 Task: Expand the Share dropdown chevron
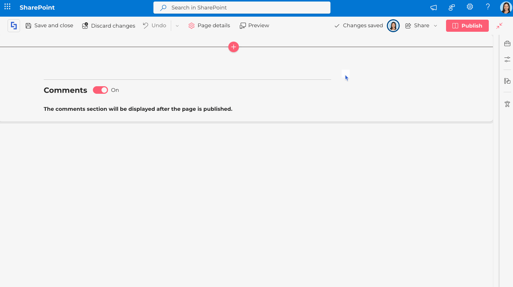435,25
